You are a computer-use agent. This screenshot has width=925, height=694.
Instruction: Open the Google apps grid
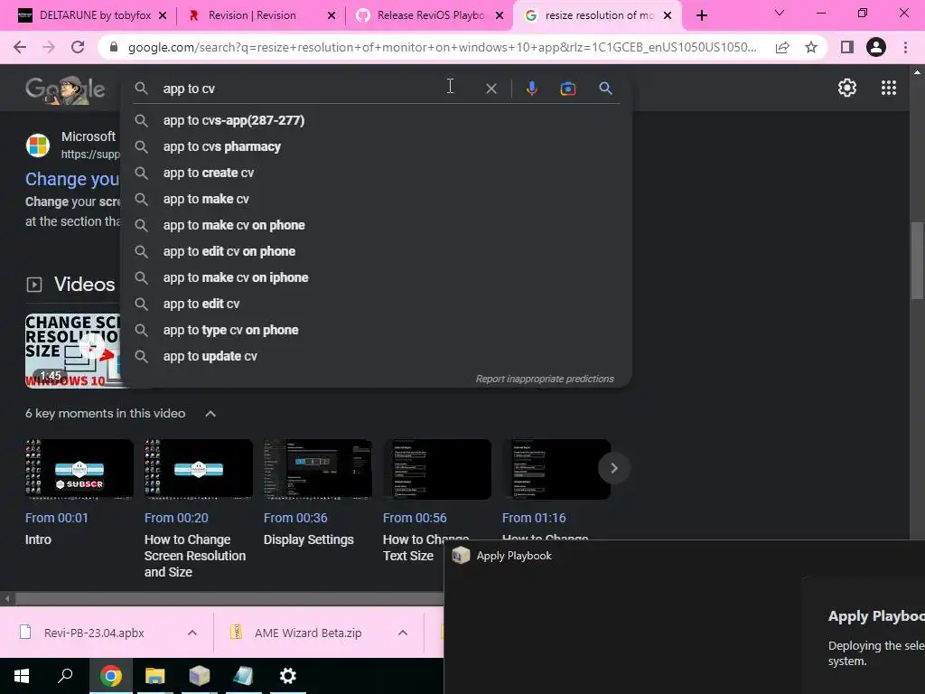coord(889,88)
